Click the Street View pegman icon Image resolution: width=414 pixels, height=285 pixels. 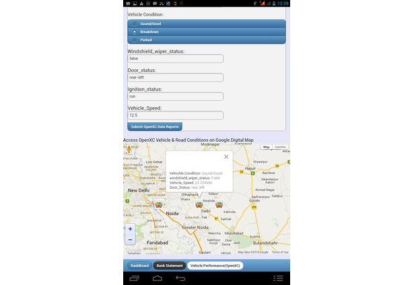pyautogui.click(x=129, y=149)
